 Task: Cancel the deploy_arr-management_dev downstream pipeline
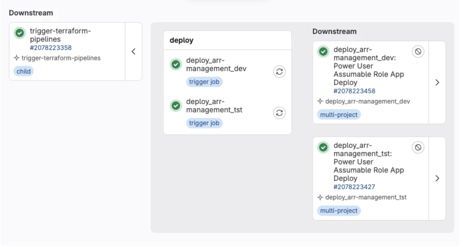(x=418, y=52)
